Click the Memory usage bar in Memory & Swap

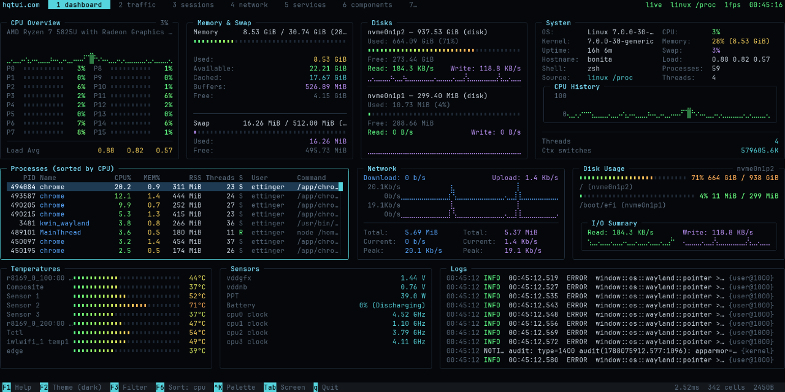pyautogui.click(x=270, y=41)
